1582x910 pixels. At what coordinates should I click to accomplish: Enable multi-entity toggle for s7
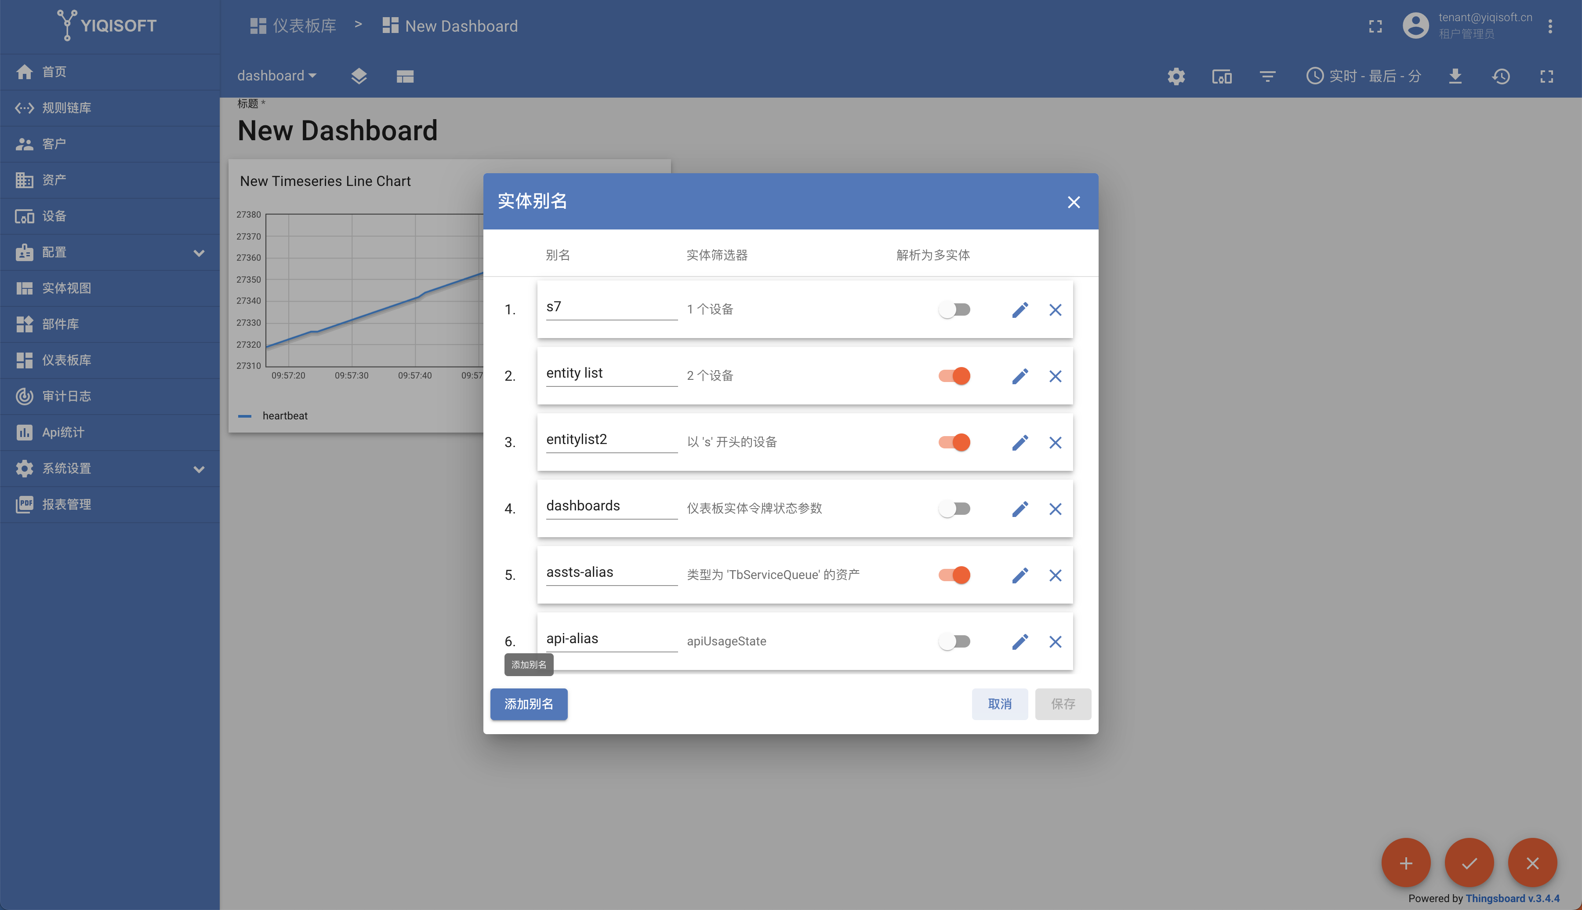(x=954, y=309)
